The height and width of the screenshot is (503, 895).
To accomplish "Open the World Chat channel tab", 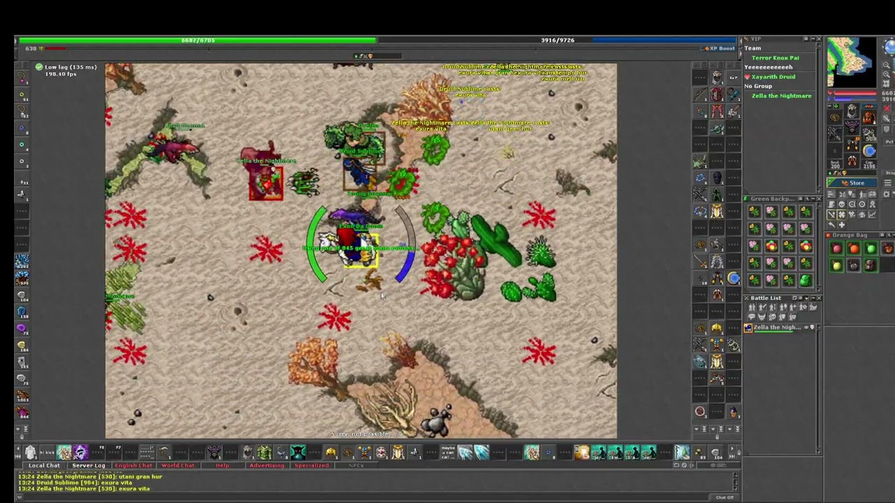I will tap(178, 465).
